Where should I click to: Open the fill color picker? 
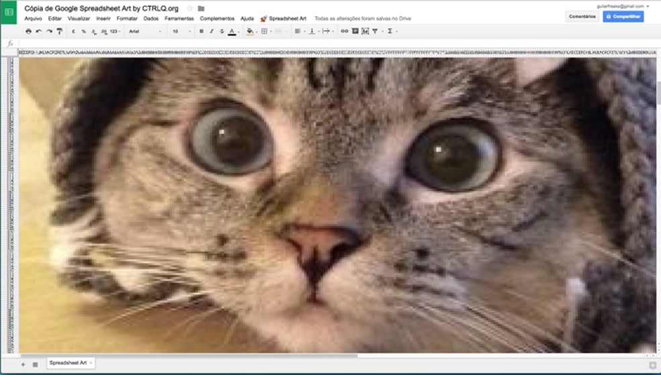252,32
